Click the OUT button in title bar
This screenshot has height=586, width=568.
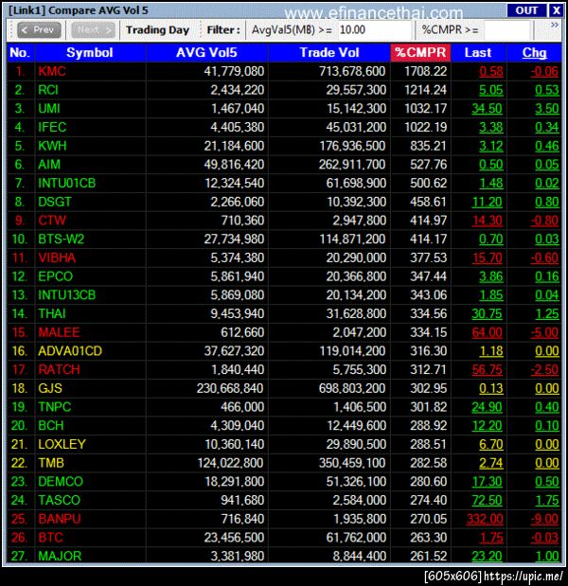pyautogui.click(x=526, y=10)
